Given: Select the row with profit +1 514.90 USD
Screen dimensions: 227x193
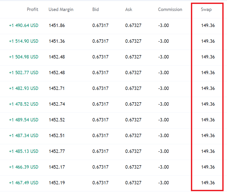Looking at the screenshot, I should point(113,42).
